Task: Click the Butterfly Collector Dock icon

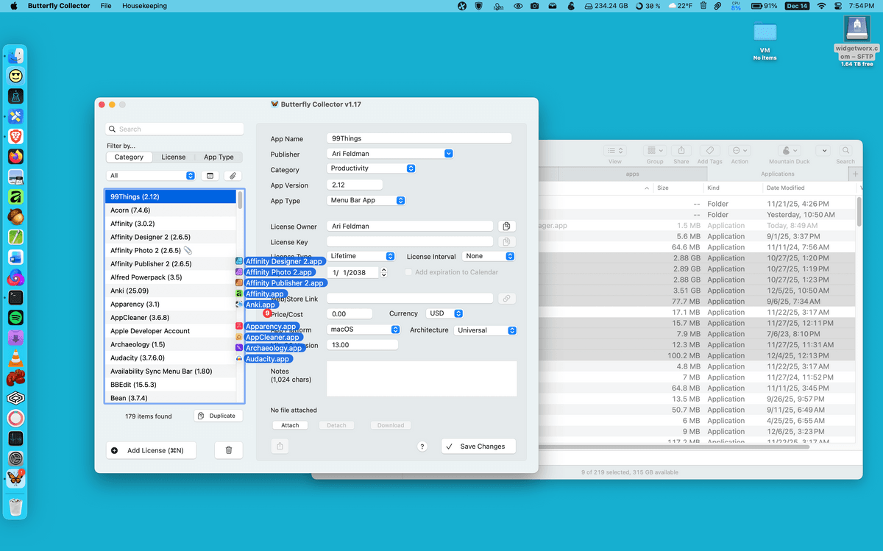Action: [x=15, y=478]
